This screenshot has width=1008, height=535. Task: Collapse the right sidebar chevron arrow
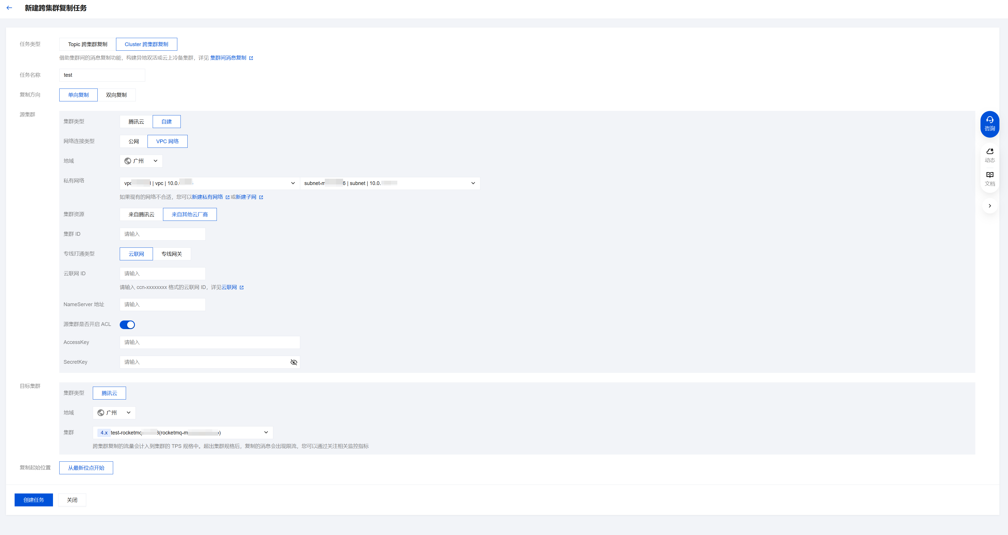pyautogui.click(x=990, y=206)
